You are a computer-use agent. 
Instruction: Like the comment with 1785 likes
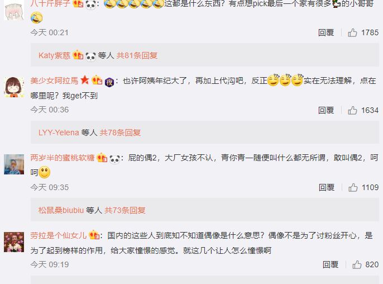(352, 32)
